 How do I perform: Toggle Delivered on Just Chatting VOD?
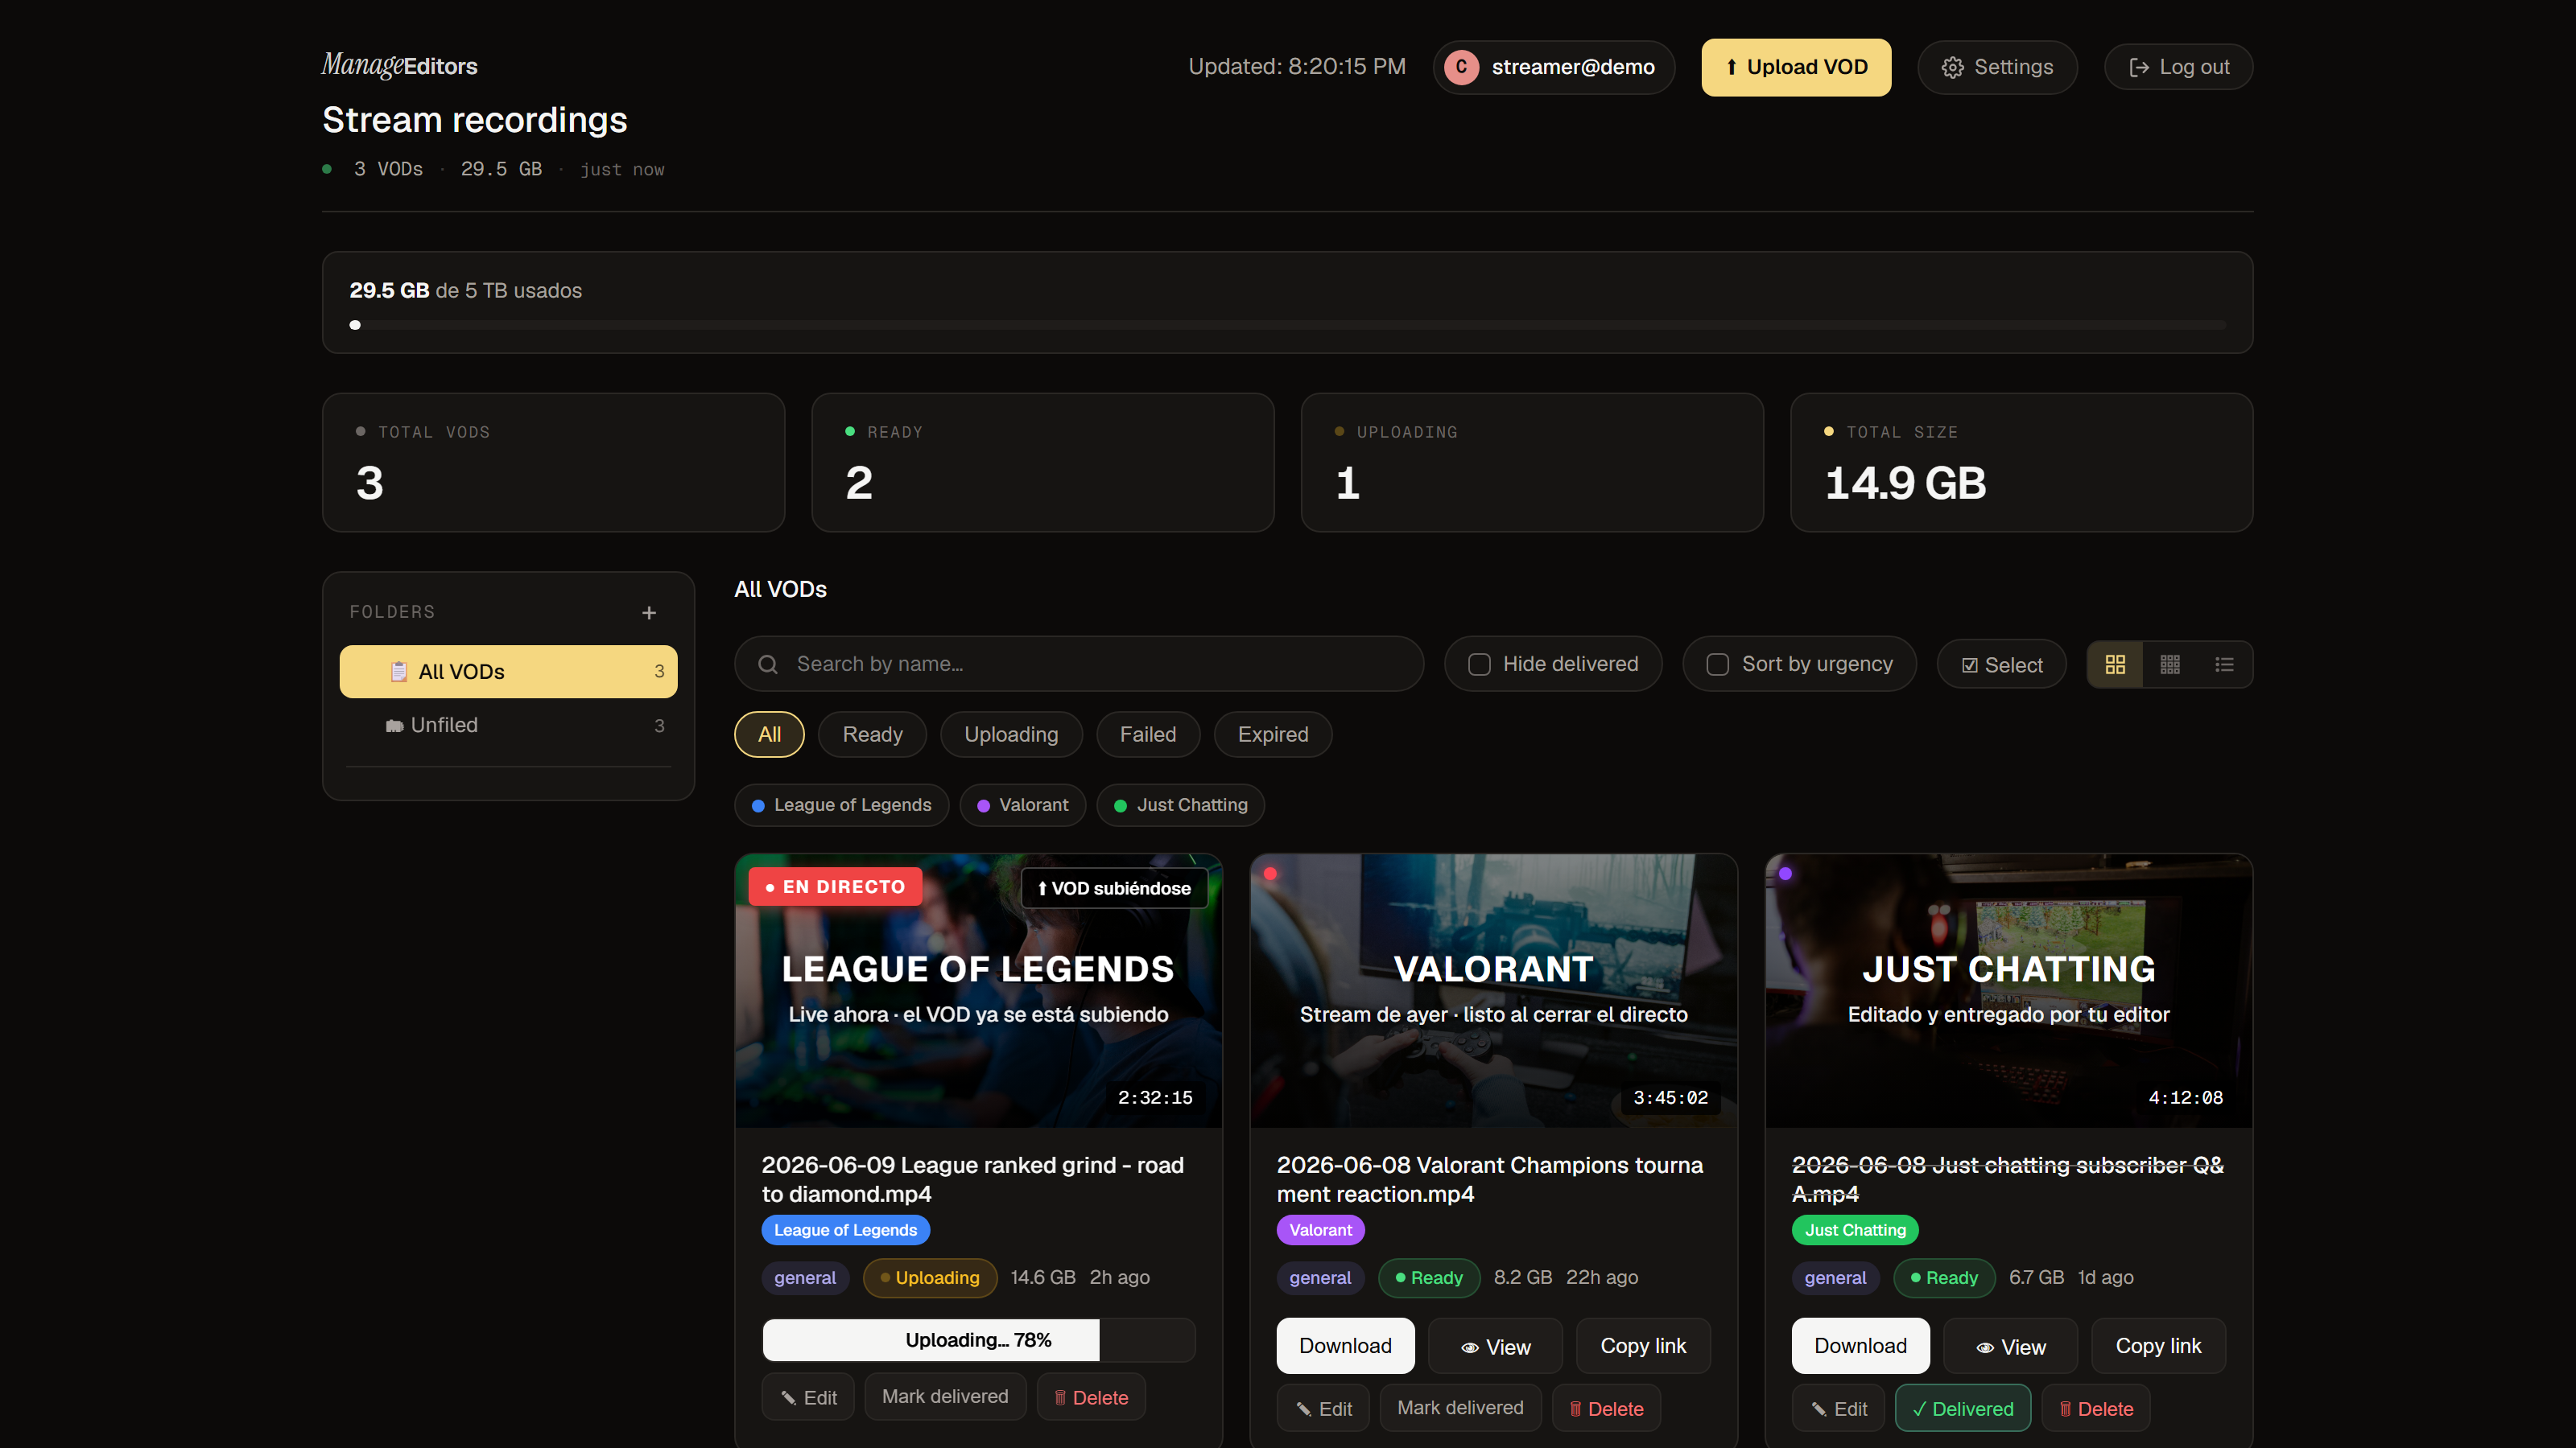click(1962, 1409)
